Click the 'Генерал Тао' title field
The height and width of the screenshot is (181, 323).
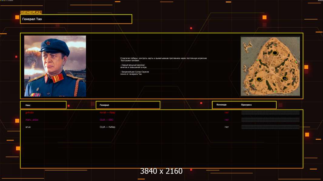pos(76,19)
